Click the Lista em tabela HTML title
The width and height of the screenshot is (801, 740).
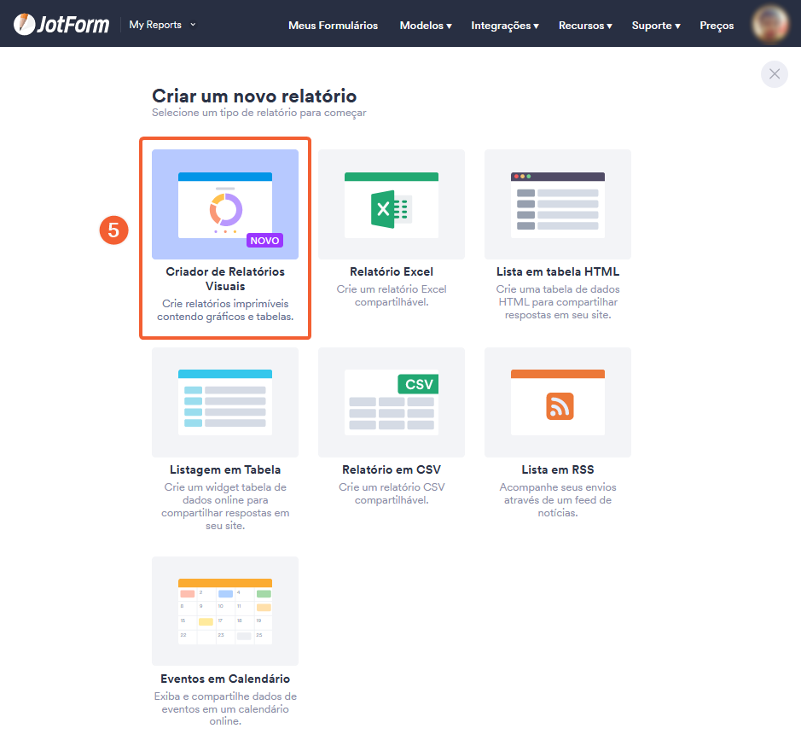coord(558,271)
